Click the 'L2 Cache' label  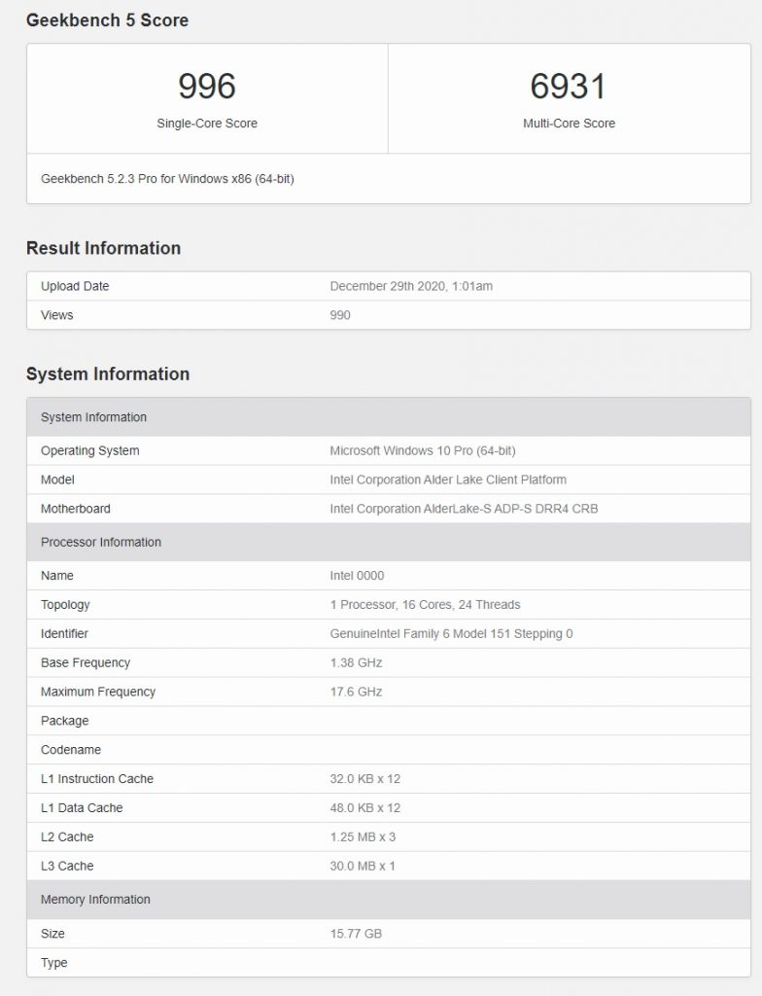[67, 837]
